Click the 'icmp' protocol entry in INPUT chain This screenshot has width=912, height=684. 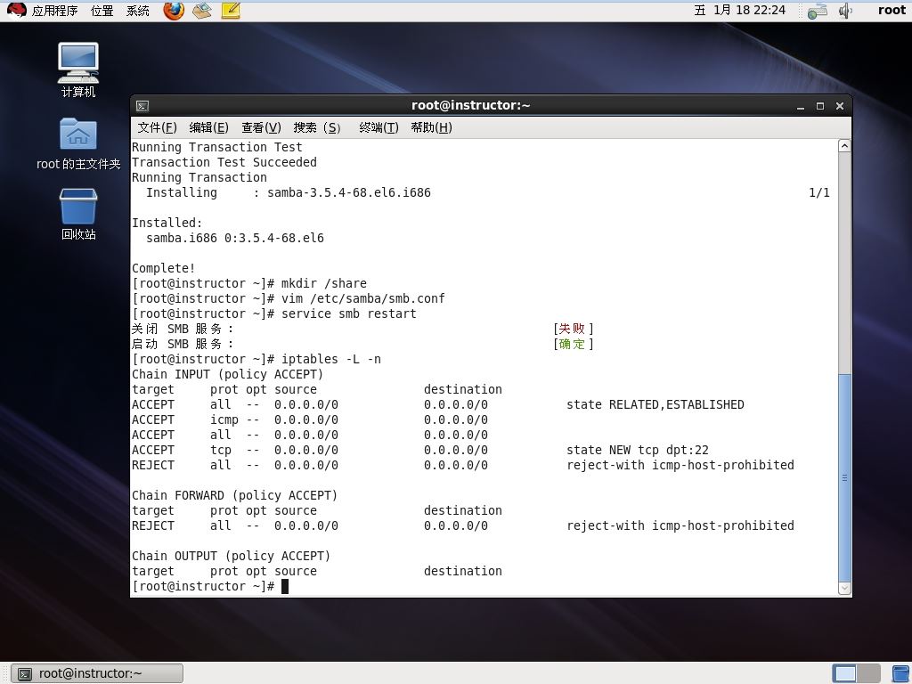coord(224,419)
